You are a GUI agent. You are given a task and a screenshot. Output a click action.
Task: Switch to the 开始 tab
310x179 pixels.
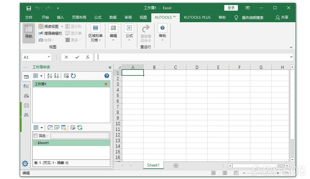[45, 17]
